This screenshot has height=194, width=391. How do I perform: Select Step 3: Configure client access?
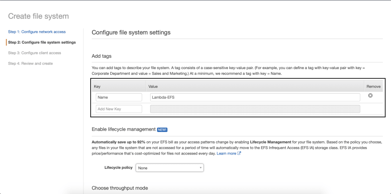[x=34, y=53]
